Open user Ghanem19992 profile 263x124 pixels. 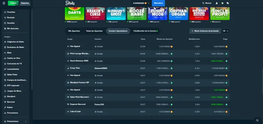pyautogui.click(x=101, y=68)
